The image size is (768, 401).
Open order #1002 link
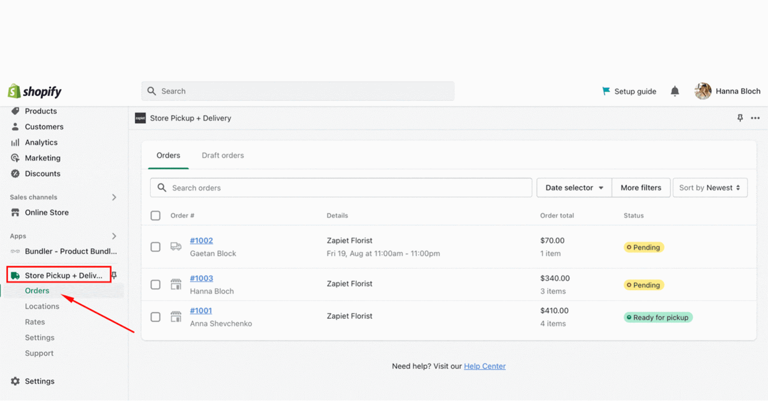point(202,240)
